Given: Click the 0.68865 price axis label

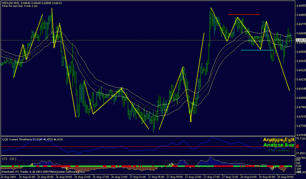Looking at the screenshot, I should (301, 15).
